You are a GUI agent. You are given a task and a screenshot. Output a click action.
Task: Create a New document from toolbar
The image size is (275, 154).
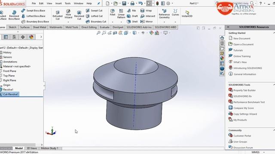tap(107, 3)
